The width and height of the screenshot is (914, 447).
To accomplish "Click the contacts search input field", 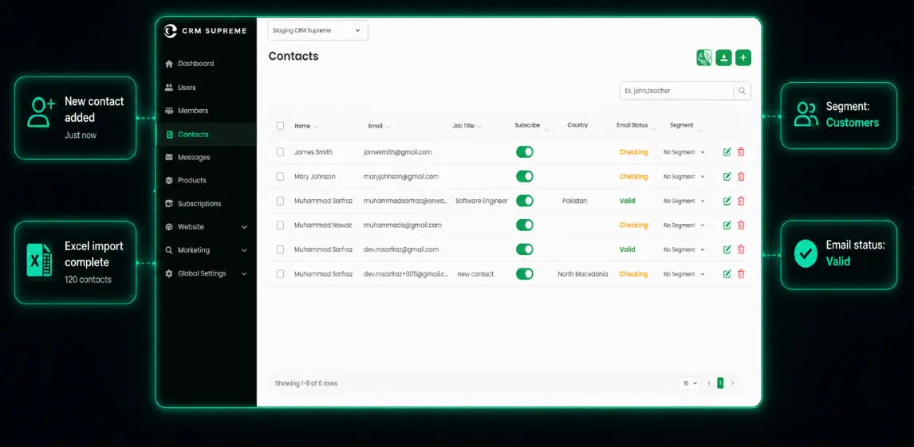I will (x=677, y=91).
